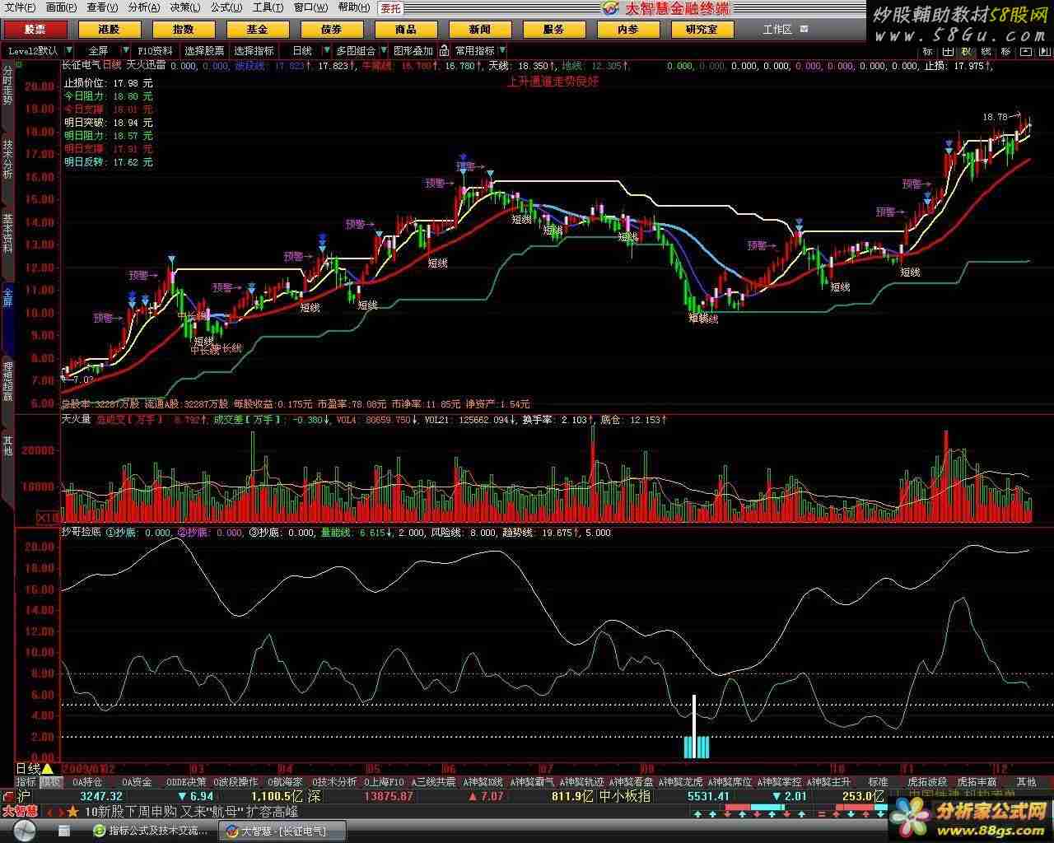Open the 分析 menu
The height and width of the screenshot is (843, 1054).
click(x=144, y=7)
